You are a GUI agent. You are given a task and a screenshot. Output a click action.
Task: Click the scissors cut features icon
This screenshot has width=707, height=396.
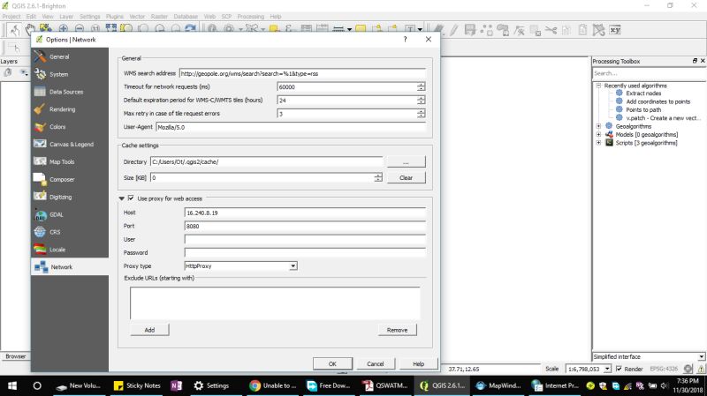551,30
